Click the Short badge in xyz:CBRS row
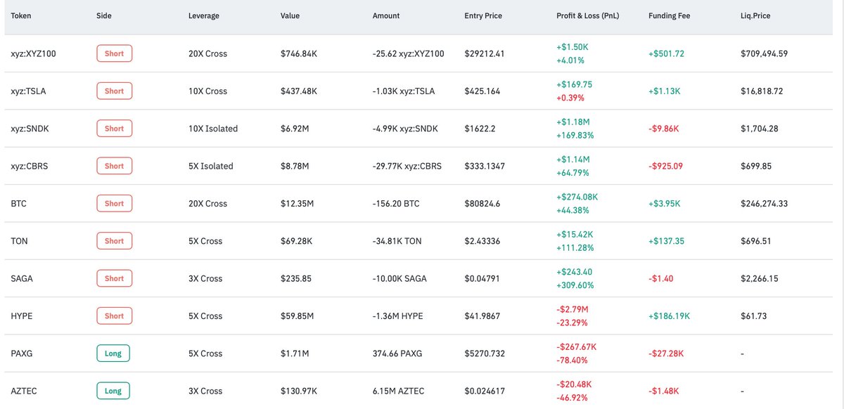The image size is (844, 409). coord(114,166)
